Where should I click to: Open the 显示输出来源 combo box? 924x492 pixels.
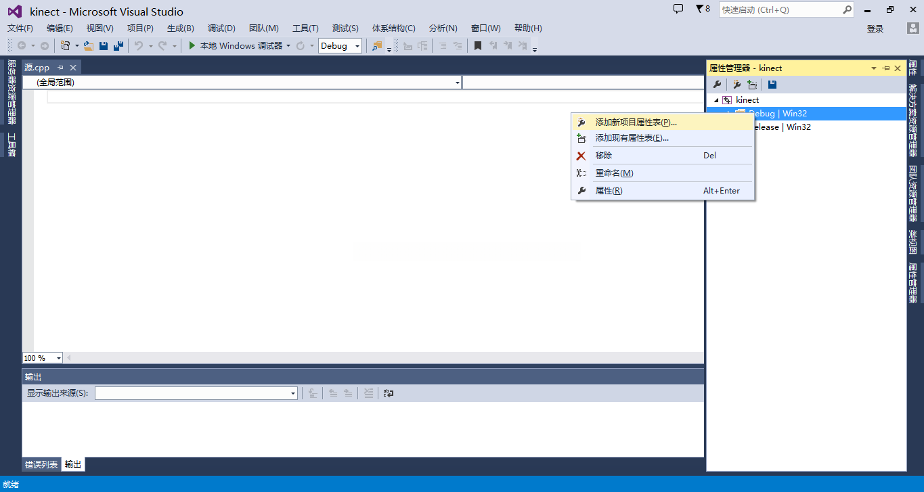click(x=196, y=393)
